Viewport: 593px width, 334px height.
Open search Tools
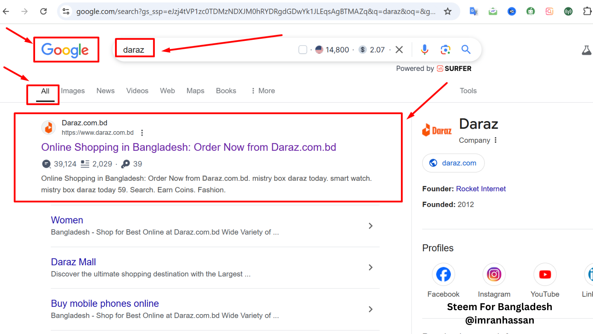468,91
